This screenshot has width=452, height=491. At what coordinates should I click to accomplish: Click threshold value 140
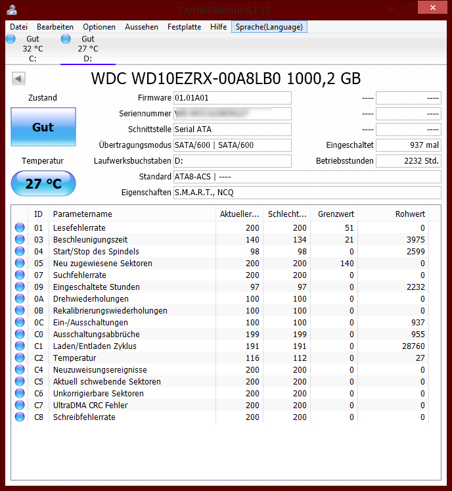pyautogui.click(x=347, y=264)
